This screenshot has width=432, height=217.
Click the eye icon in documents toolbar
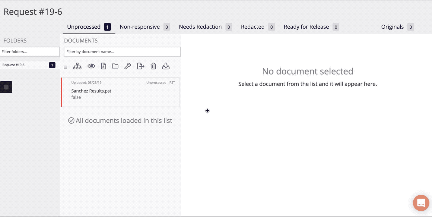point(91,66)
